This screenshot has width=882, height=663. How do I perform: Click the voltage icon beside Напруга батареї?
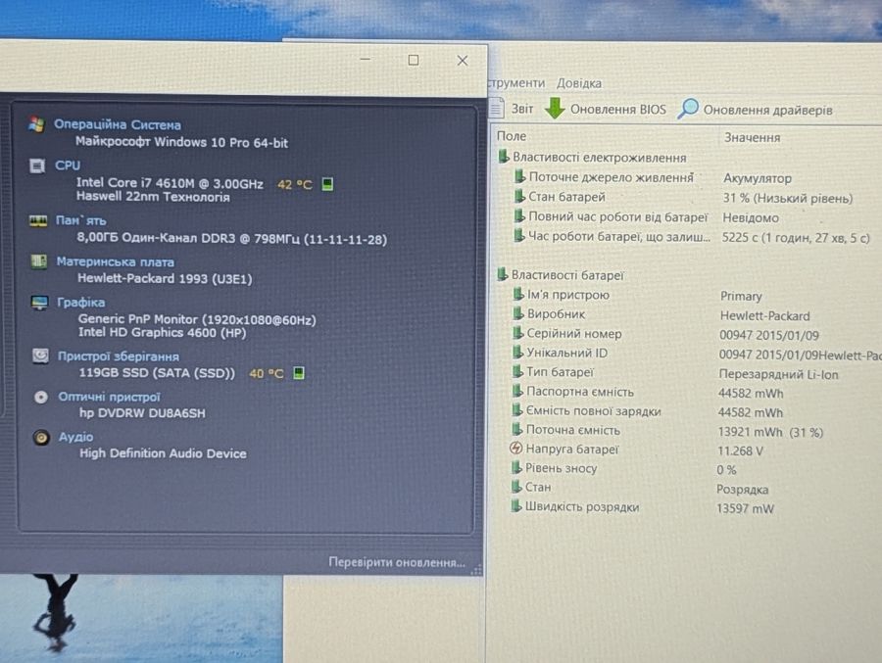point(515,449)
